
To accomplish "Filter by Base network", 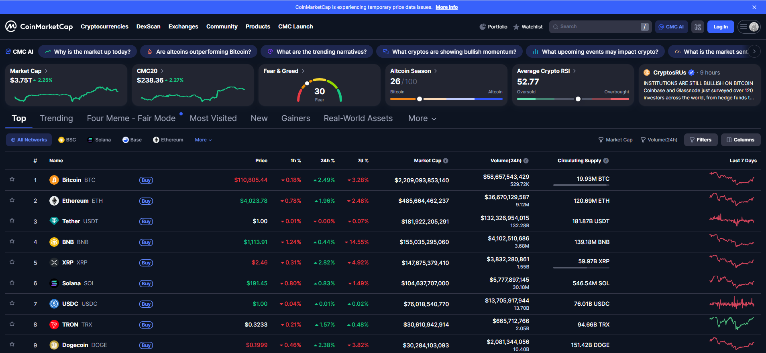I will [x=132, y=140].
